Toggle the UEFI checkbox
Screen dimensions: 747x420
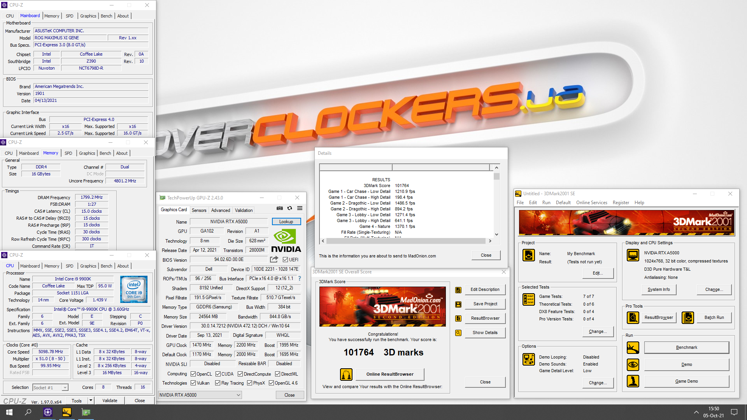point(285,260)
